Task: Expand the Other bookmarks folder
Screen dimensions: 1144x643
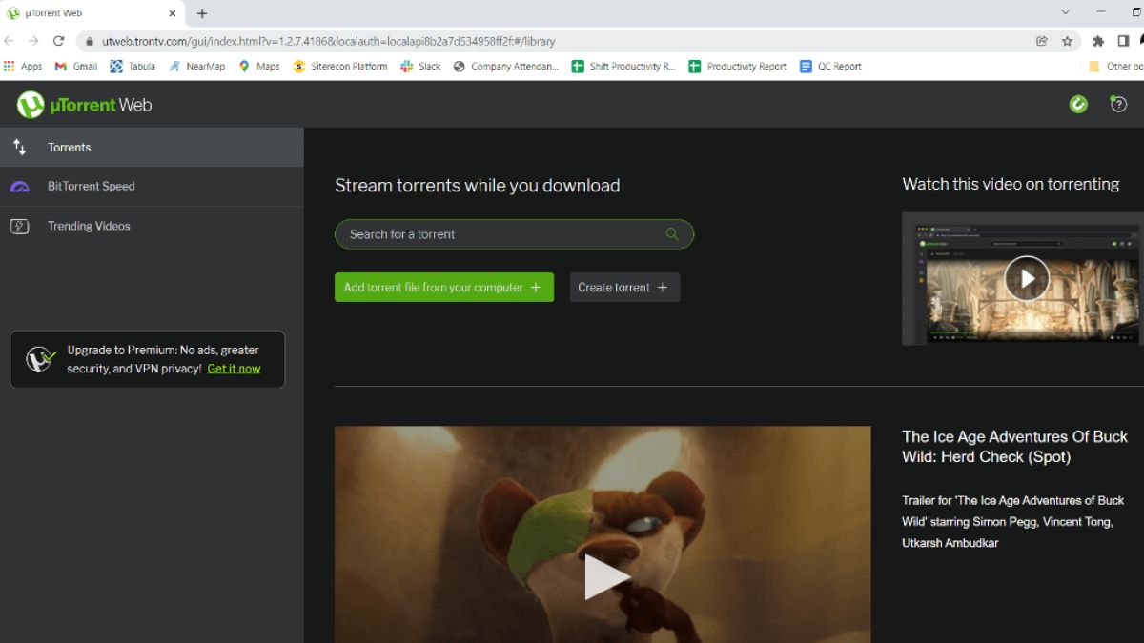Action: (1121, 66)
